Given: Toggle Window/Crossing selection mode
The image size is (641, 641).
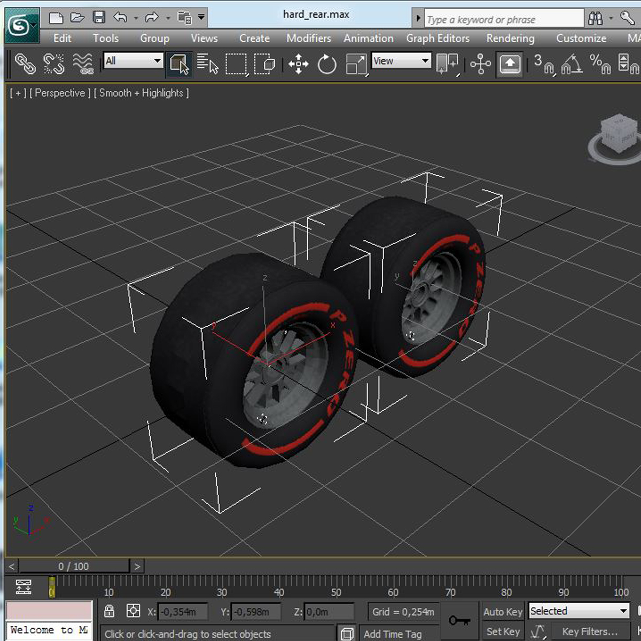Looking at the screenshot, I should pyautogui.click(x=264, y=64).
